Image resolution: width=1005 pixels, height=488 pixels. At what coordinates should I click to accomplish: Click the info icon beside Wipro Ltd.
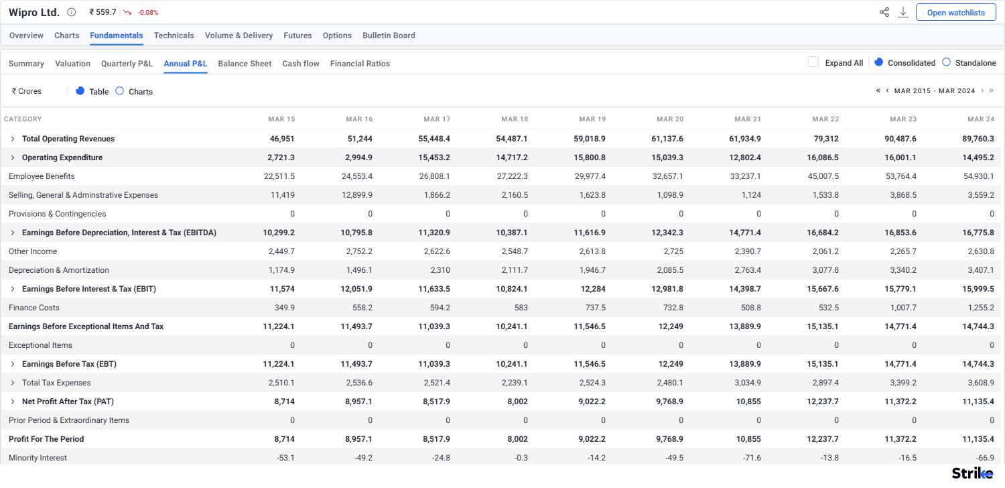pos(72,12)
